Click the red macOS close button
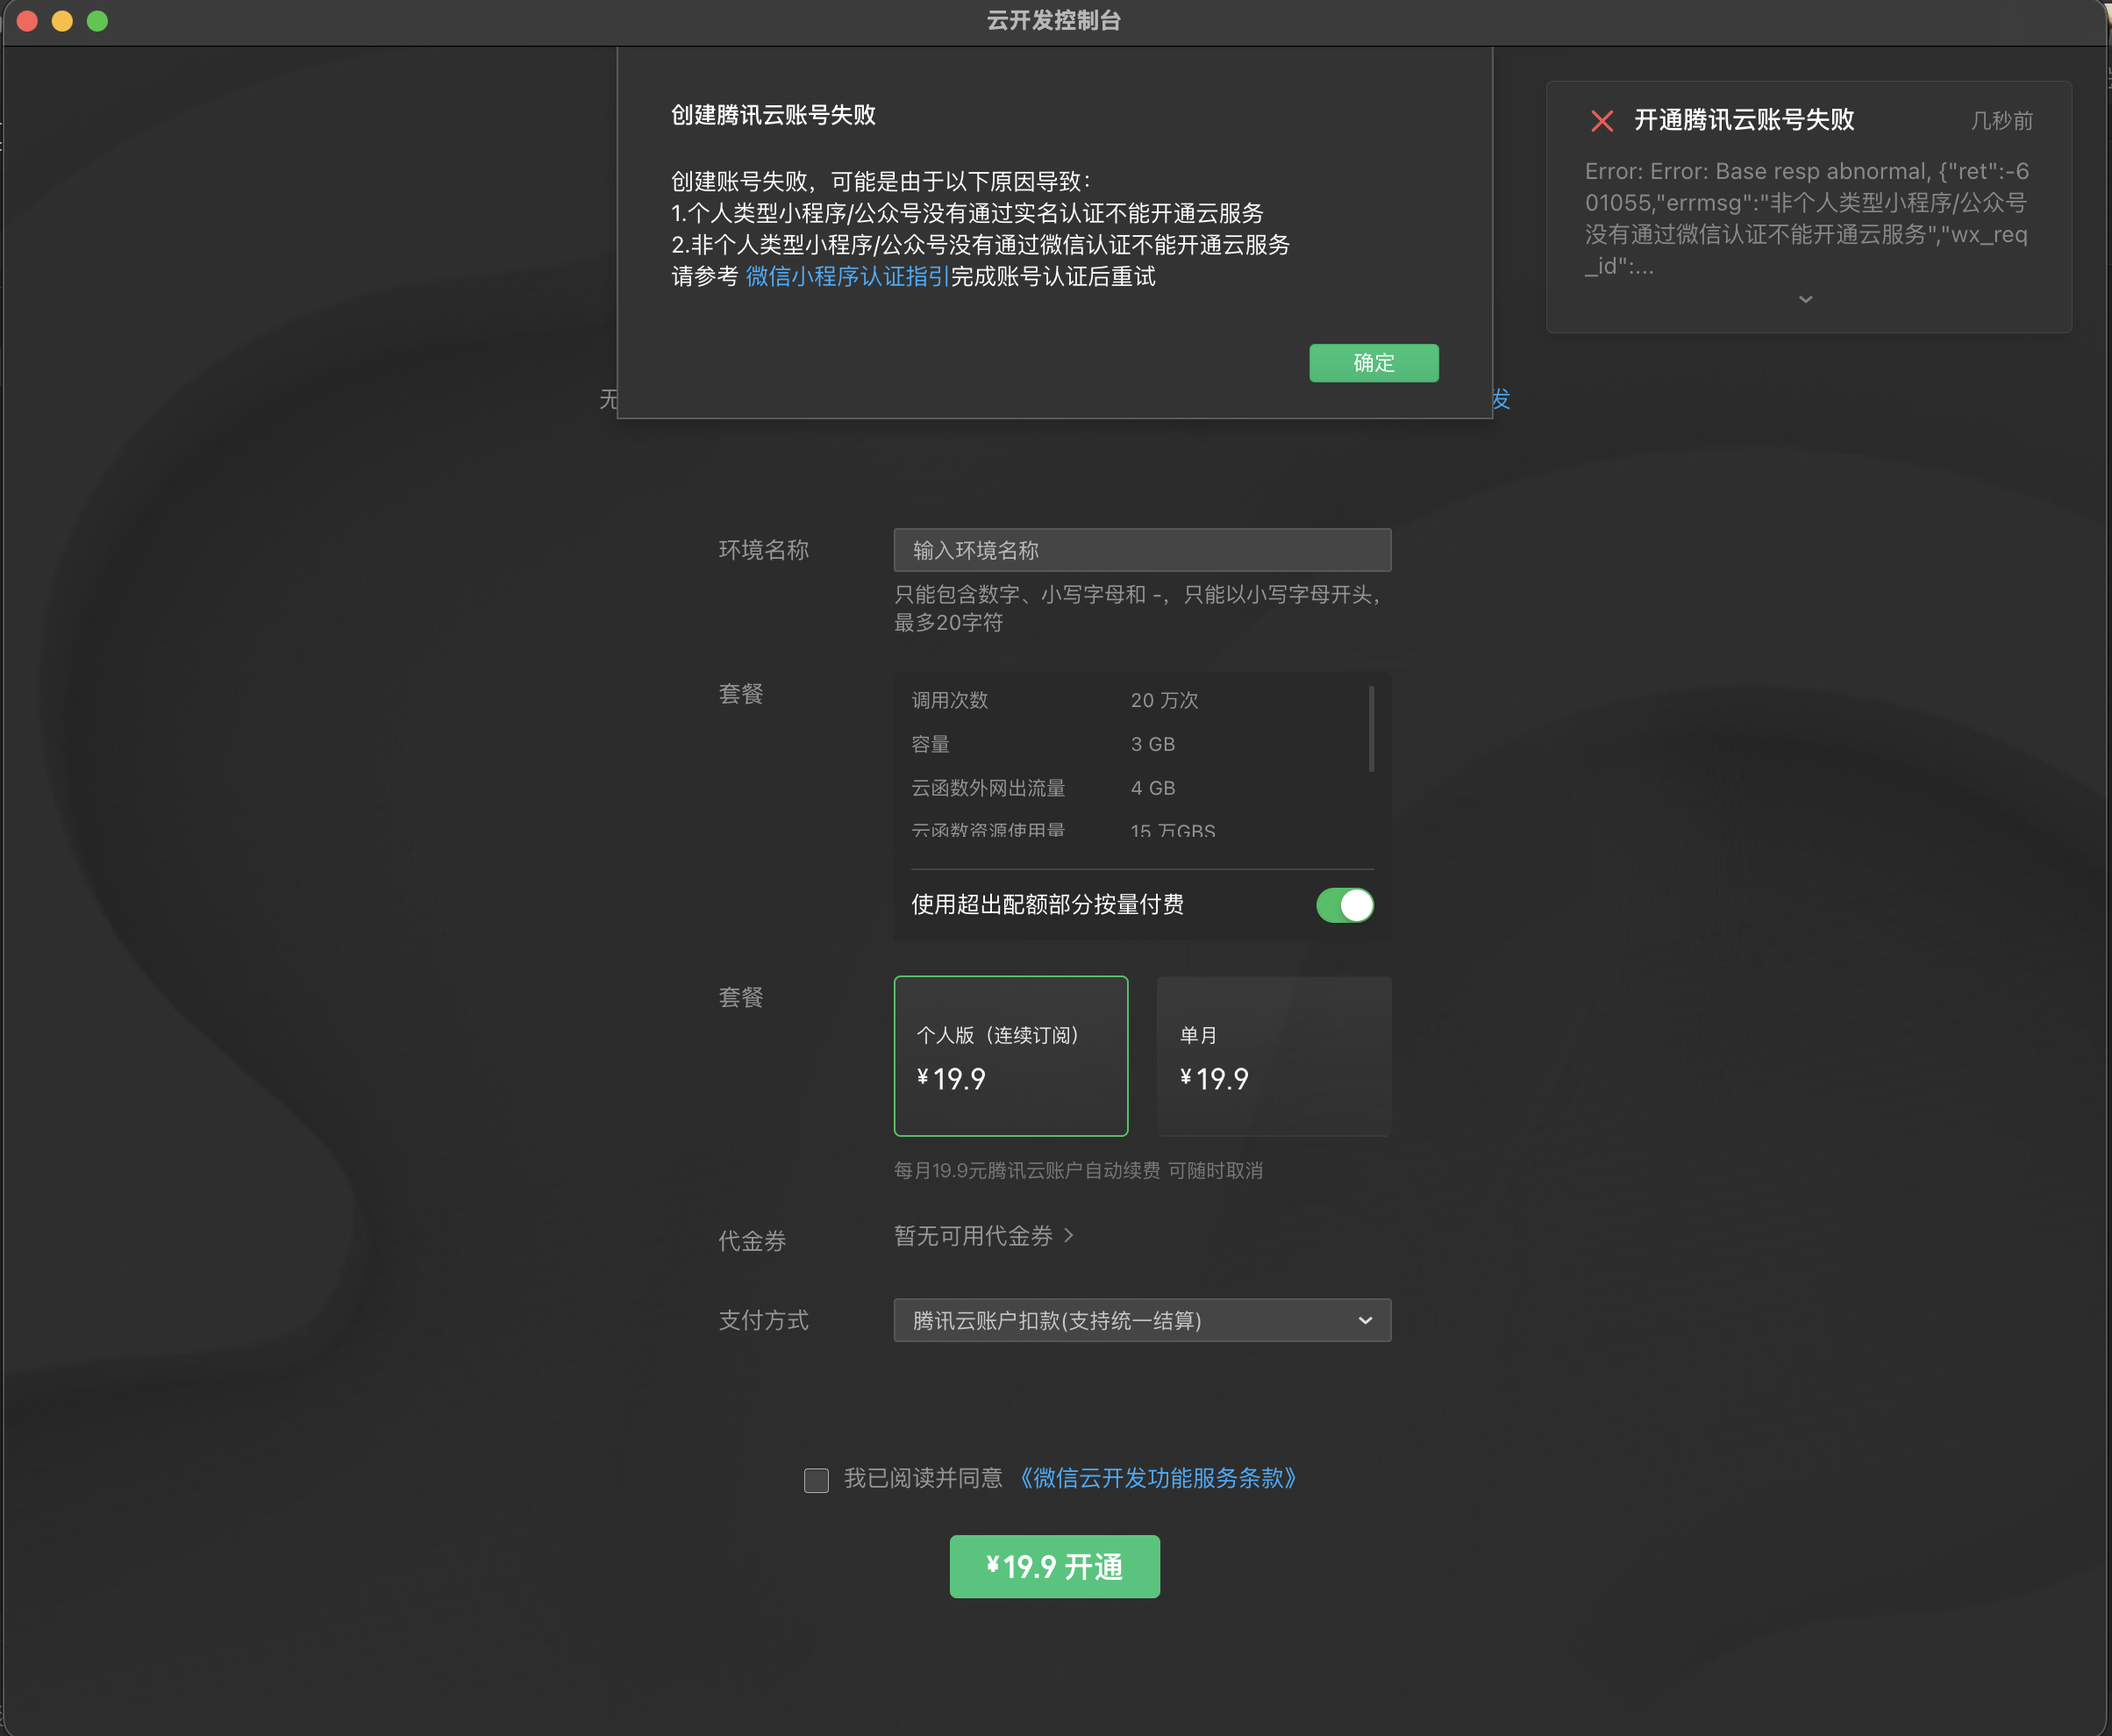 pos(27,21)
